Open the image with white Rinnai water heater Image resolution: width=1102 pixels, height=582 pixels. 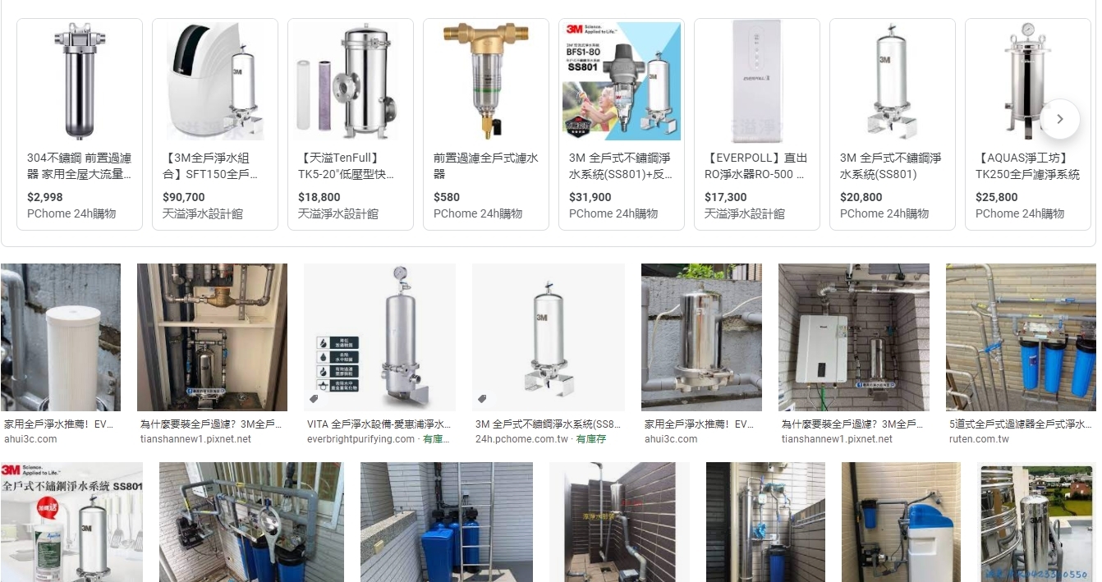tap(854, 337)
